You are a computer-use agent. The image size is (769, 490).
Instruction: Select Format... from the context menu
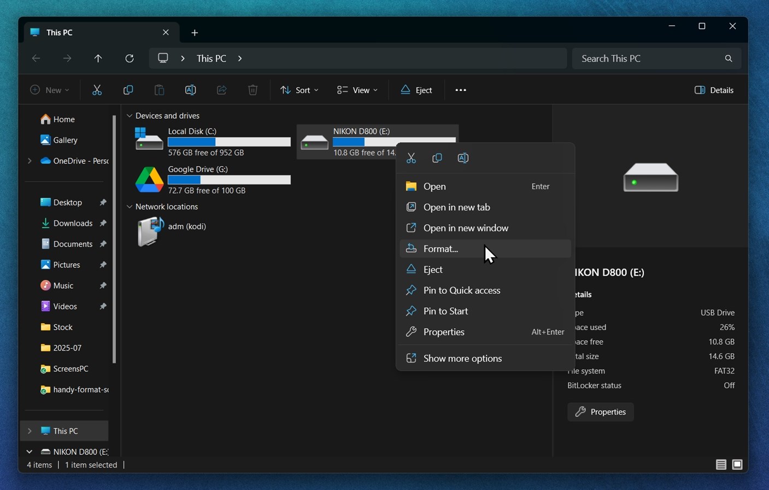441,249
